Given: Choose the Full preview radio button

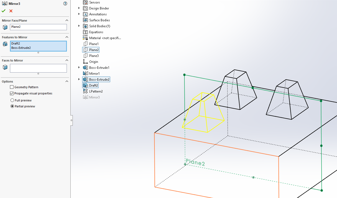Looking at the screenshot, I should [12, 100].
